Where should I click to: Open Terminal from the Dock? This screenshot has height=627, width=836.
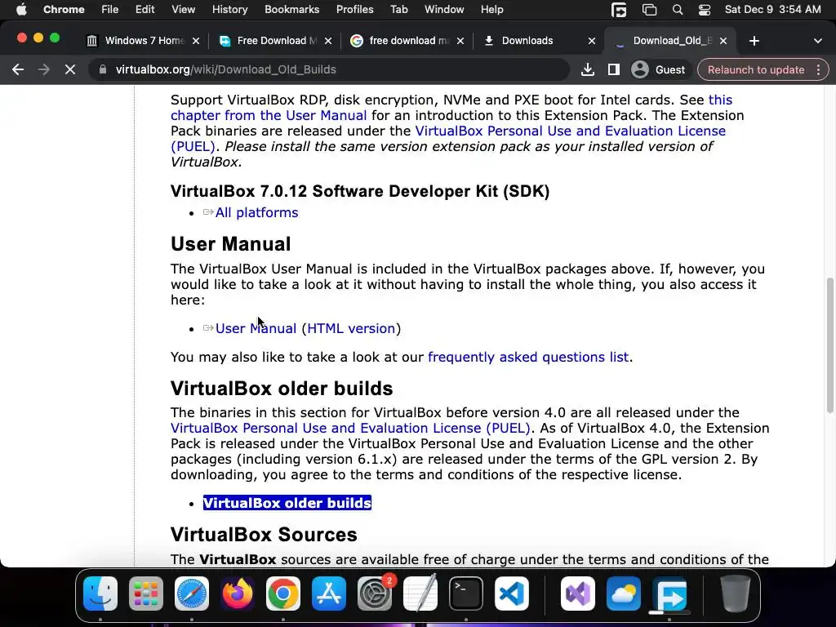pyautogui.click(x=466, y=594)
